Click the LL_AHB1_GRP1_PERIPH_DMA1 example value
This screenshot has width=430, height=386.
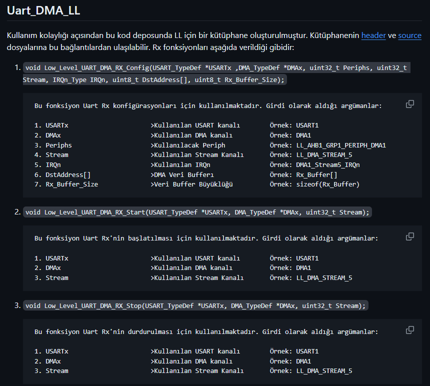(341, 145)
